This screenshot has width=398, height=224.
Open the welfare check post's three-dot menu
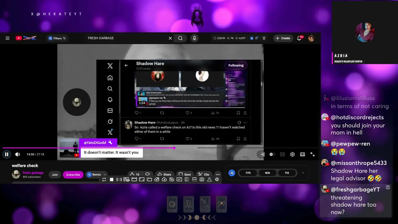pyautogui.click(x=245, y=123)
